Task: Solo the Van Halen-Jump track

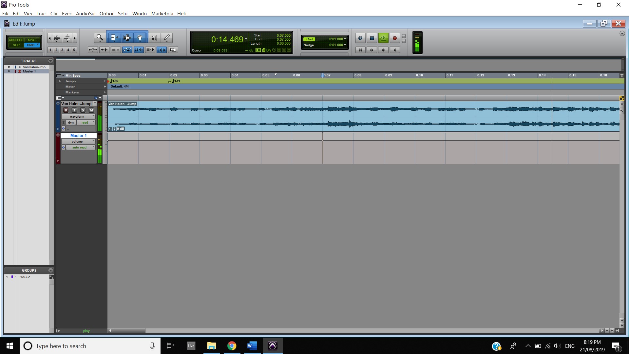Action: pos(83,110)
